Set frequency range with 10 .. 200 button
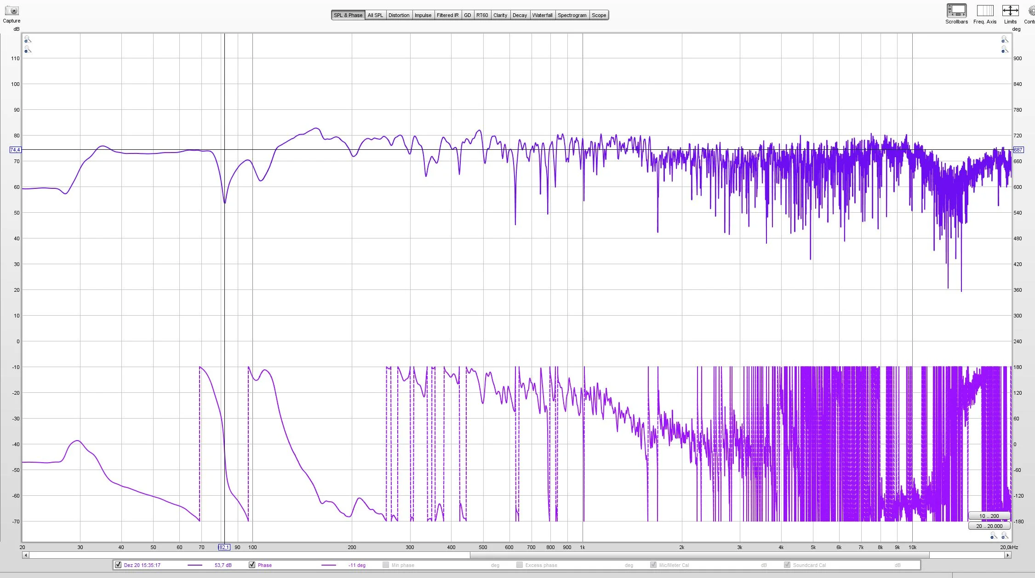 click(x=989, y=516)
